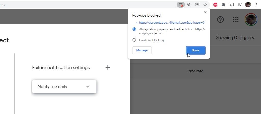
Task: Close the Pop-ups blocked bubble
Action: [205, 12]
